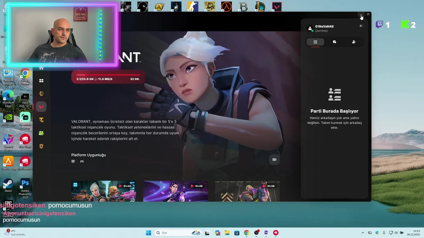Play the 01:36 video thumbnail
424x238 pixels.
tap(247, 191)
